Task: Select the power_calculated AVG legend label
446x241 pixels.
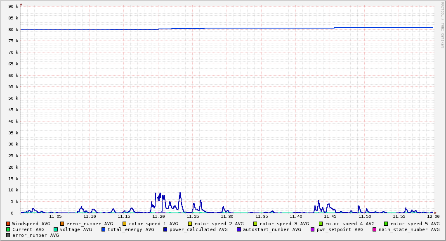Action: [198, 229]
